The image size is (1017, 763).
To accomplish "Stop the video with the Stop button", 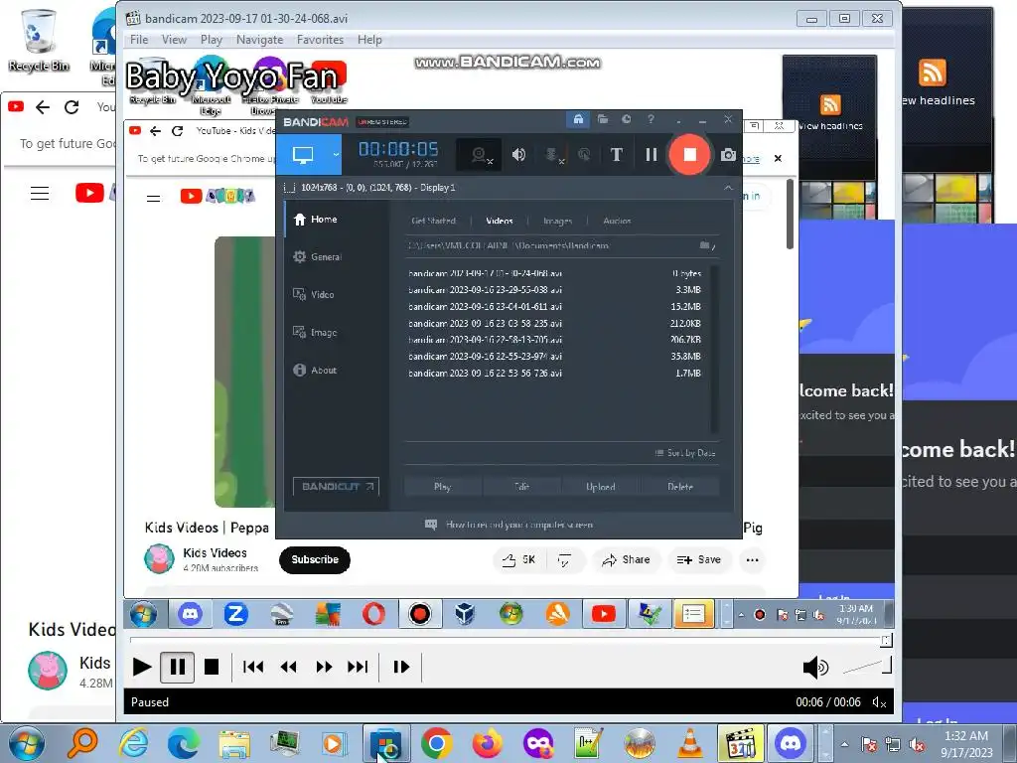I will (x=212, y=667).
